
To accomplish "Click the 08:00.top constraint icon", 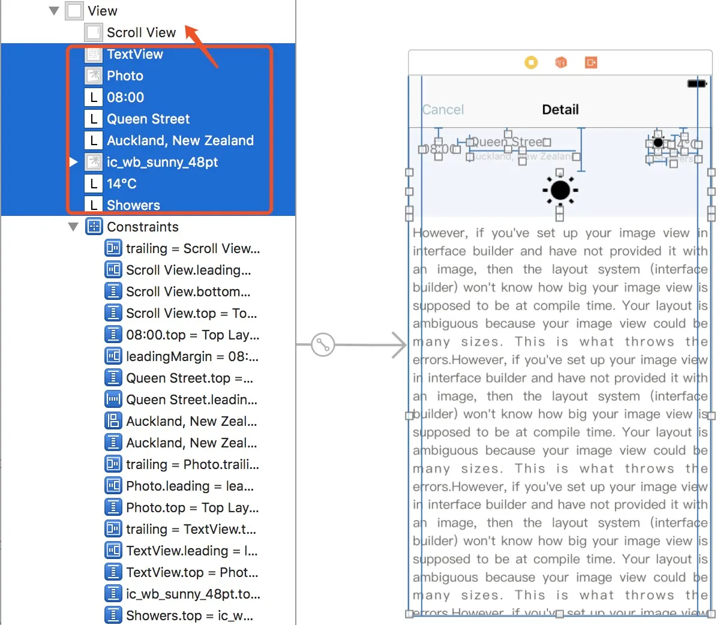I will pyautogui.click(x=113, y=335).
